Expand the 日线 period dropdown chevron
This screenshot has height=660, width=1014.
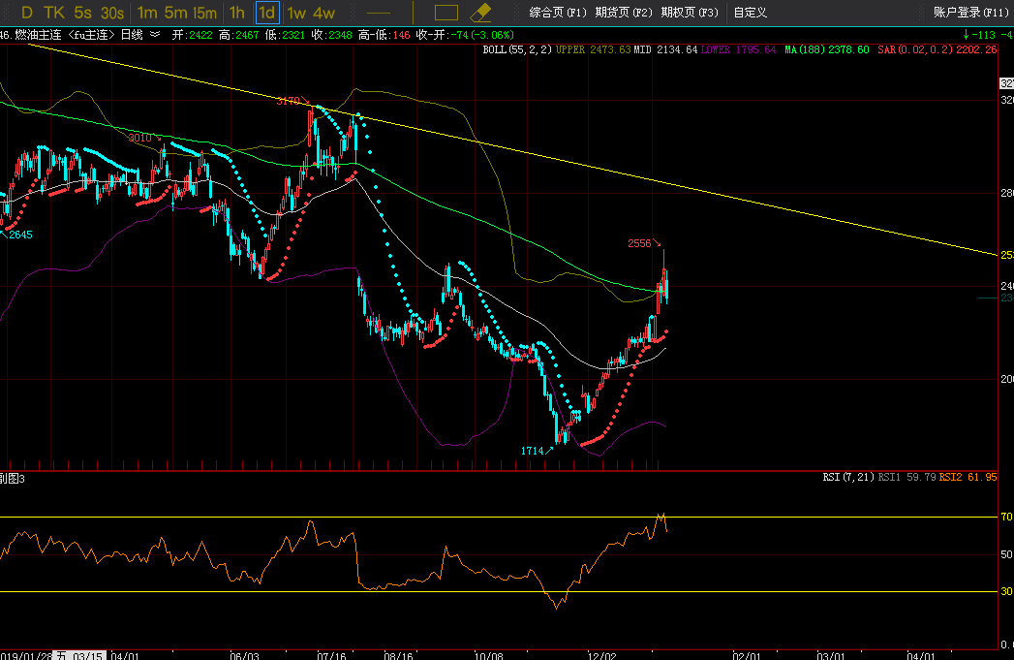[155, 34]
